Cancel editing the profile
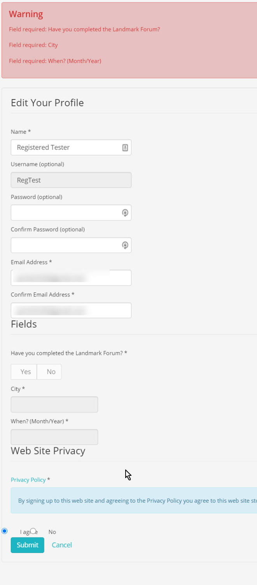The height and width of the screenshot is (585, 257). click(62, 545)
